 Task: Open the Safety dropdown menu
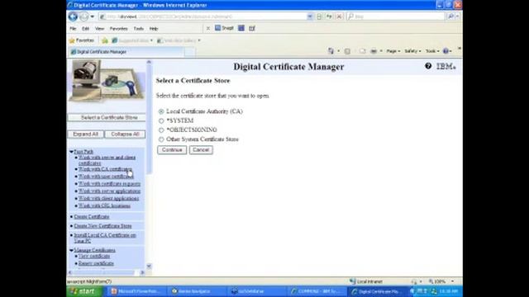pos(412,51)
